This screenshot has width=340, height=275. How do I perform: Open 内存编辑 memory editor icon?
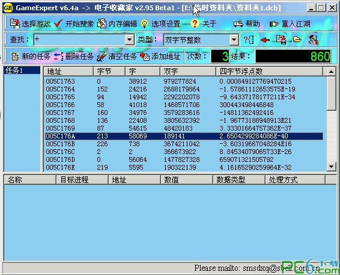(x=102, y=23)
